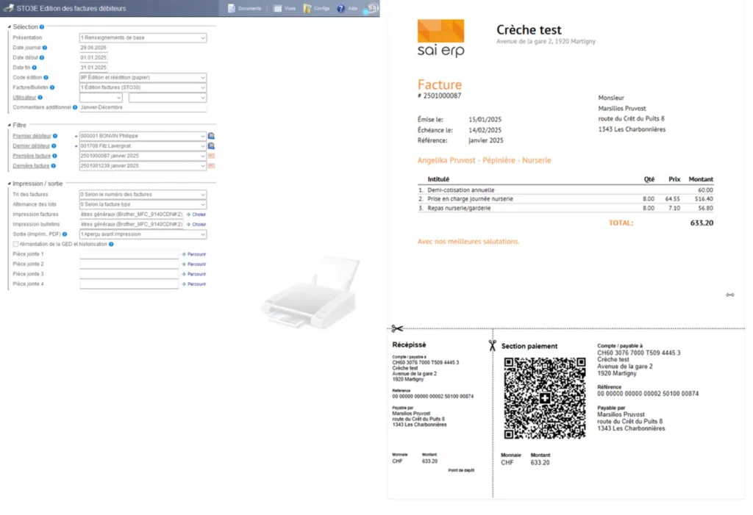Click the Date journal input field
Screen dimensions: 753x515
pos(93,48)
